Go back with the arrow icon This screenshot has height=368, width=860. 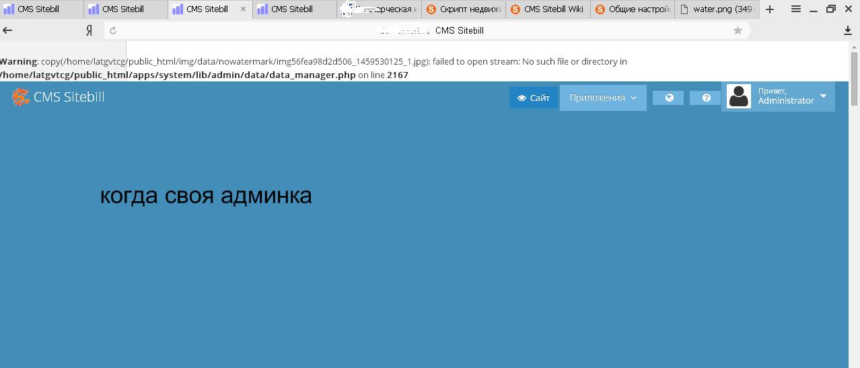coord(8,30)
